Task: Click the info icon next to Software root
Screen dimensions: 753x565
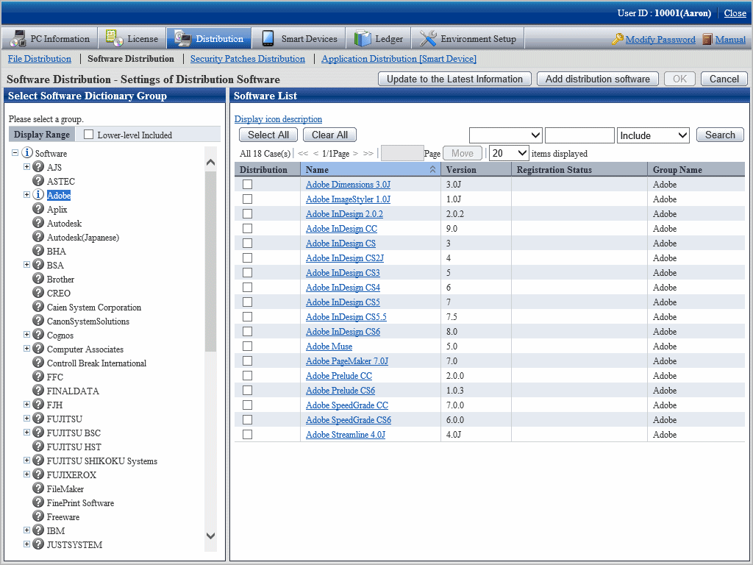Action: coord(27,153)
